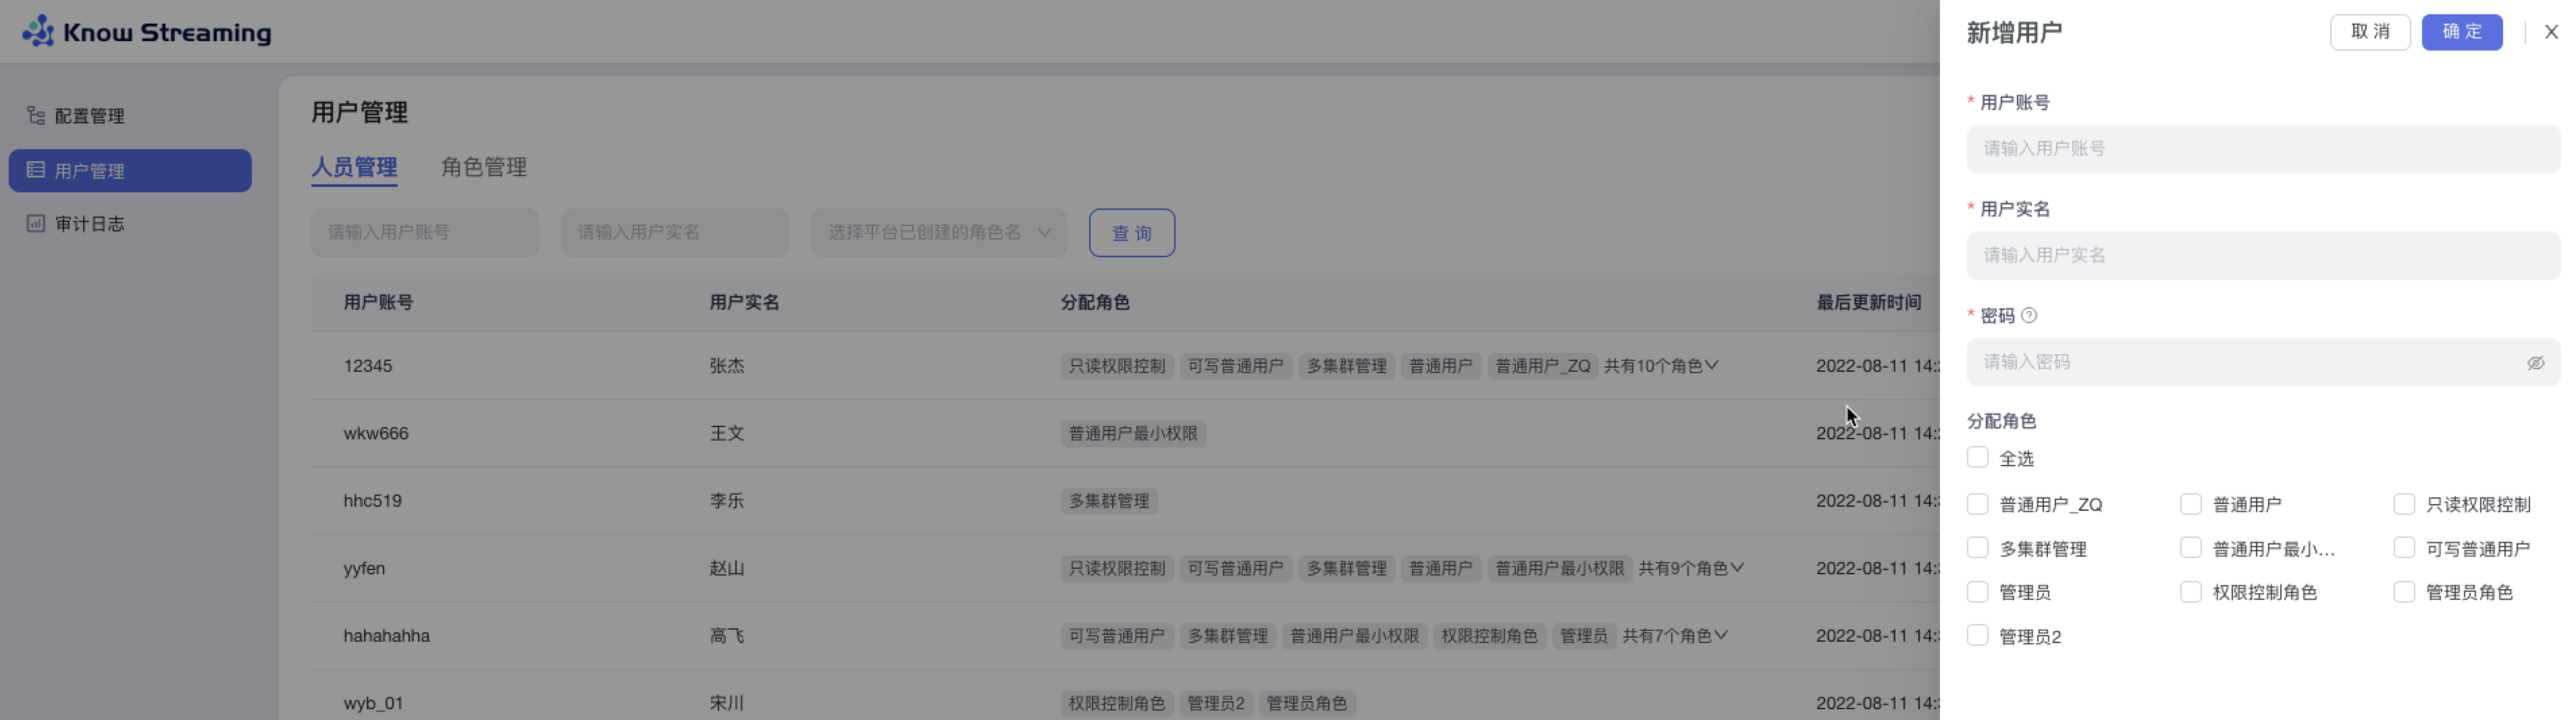Click the 配置管理 sidebar icon

click(x=36, y=116)
